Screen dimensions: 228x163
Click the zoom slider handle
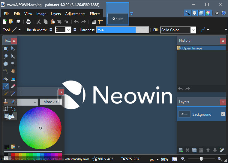(201, 159)
